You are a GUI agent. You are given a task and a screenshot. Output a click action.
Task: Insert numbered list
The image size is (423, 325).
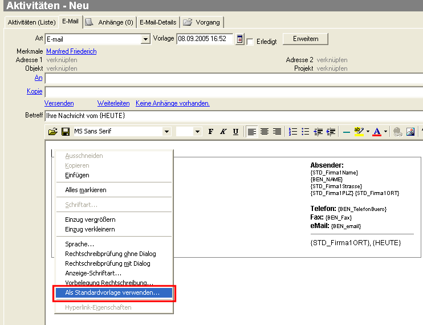click(x=292, y=132)
